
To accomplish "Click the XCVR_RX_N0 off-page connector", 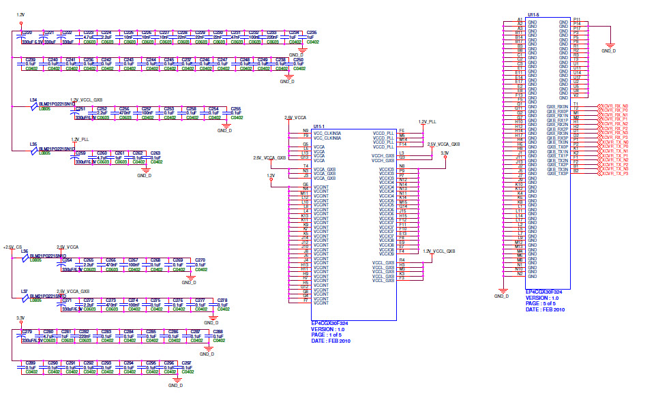I will click(615, 107).
